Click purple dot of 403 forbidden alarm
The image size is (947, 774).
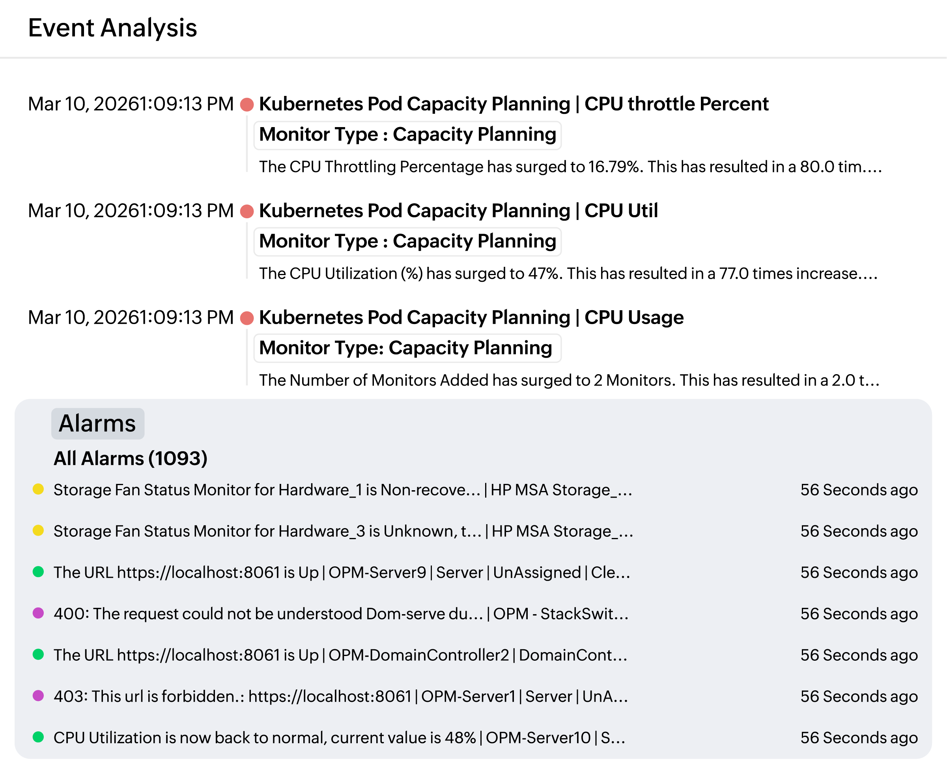coord(38,695)
